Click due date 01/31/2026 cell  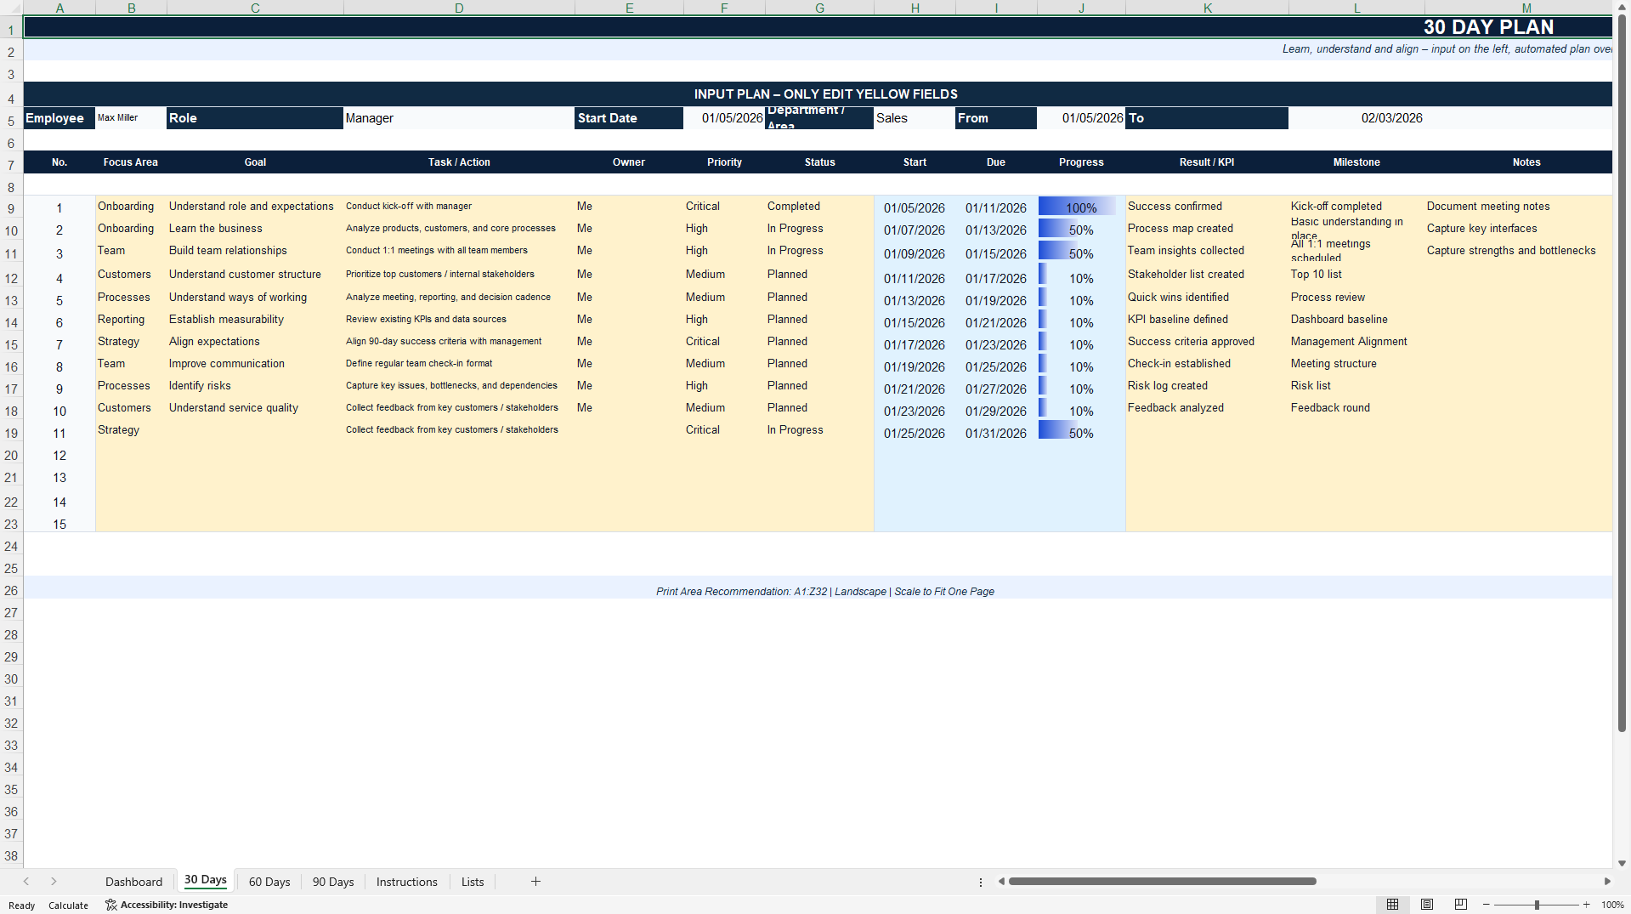coord(996,434)
